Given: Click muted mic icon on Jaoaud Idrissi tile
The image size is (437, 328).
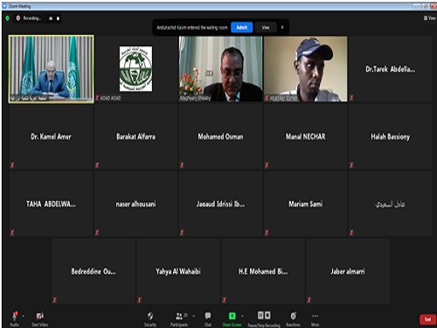Looking at the screenshot, I should click(182, 233).
